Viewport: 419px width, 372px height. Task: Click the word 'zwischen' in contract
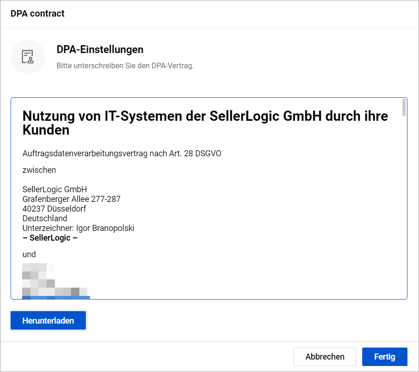point(39,170)
